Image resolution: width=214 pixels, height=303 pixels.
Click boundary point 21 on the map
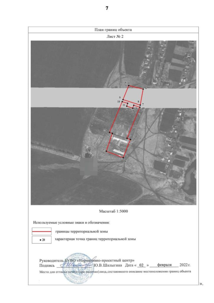click(109, 133)
